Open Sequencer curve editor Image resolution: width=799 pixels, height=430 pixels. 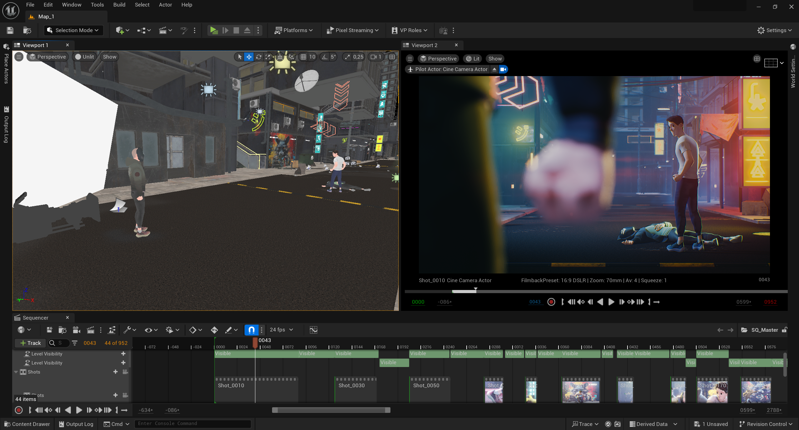(x=313, y=330)
